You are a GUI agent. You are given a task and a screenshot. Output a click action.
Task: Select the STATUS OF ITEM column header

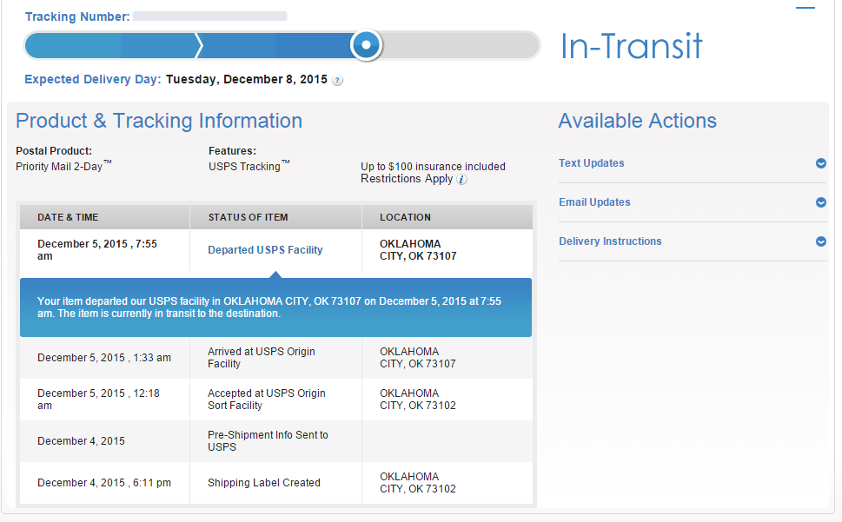276,217
